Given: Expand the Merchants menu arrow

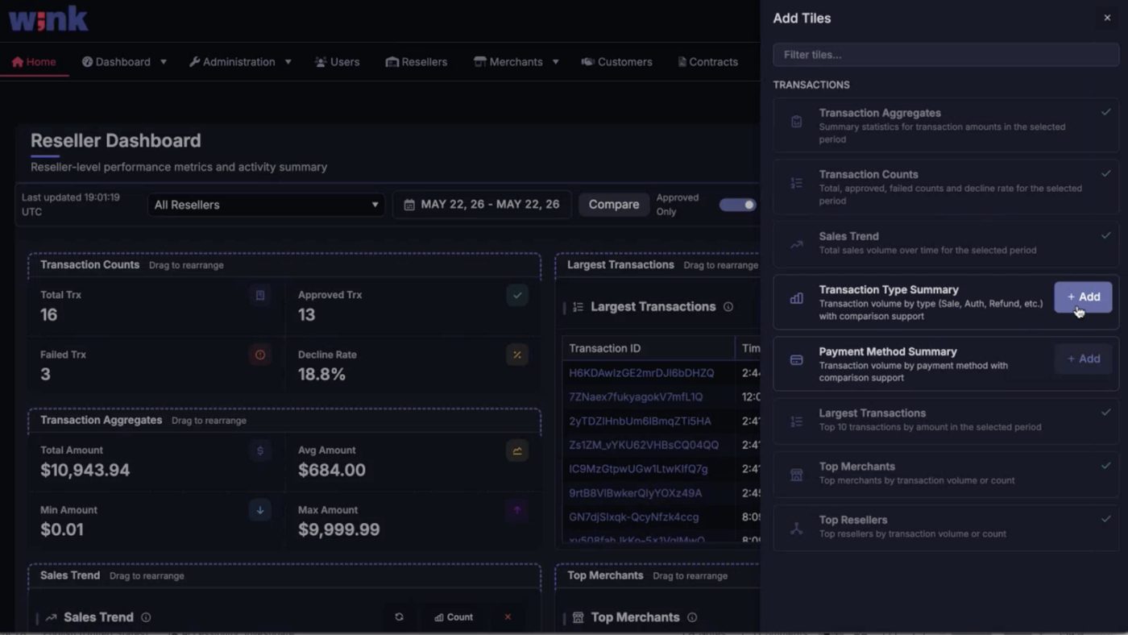Looking at the screenshot, I should click(x=555, y=62).
